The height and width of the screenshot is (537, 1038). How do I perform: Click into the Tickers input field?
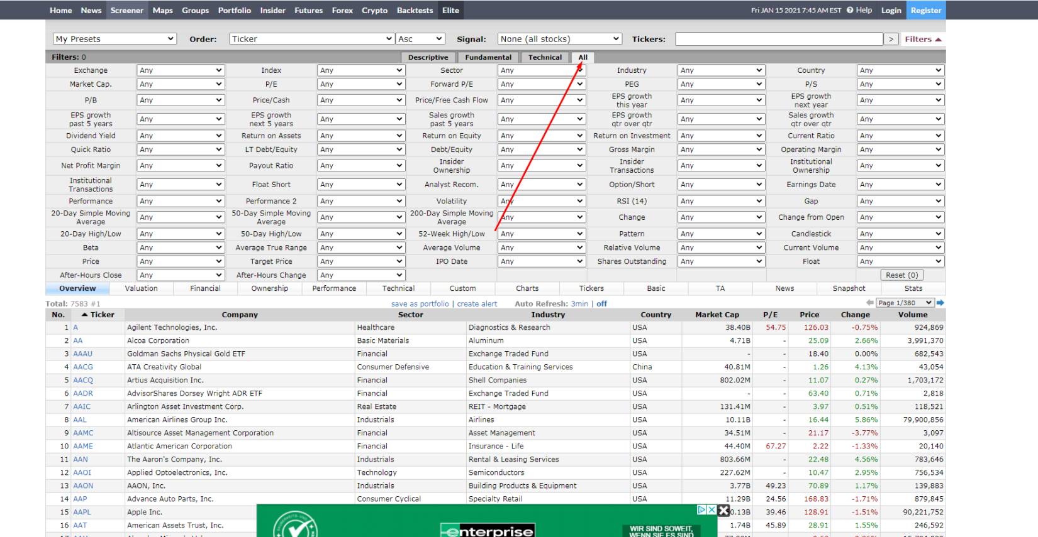pos(779,39)
